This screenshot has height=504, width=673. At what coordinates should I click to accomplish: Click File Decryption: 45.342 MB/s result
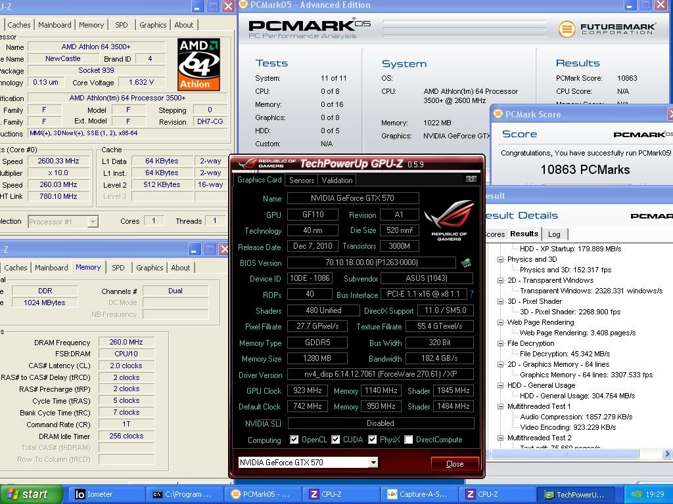click(x=565, y=354)
